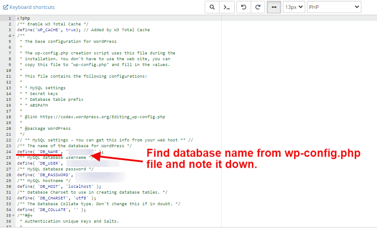Click the 'base configuration for WordPress' line

tap(68, 41)
